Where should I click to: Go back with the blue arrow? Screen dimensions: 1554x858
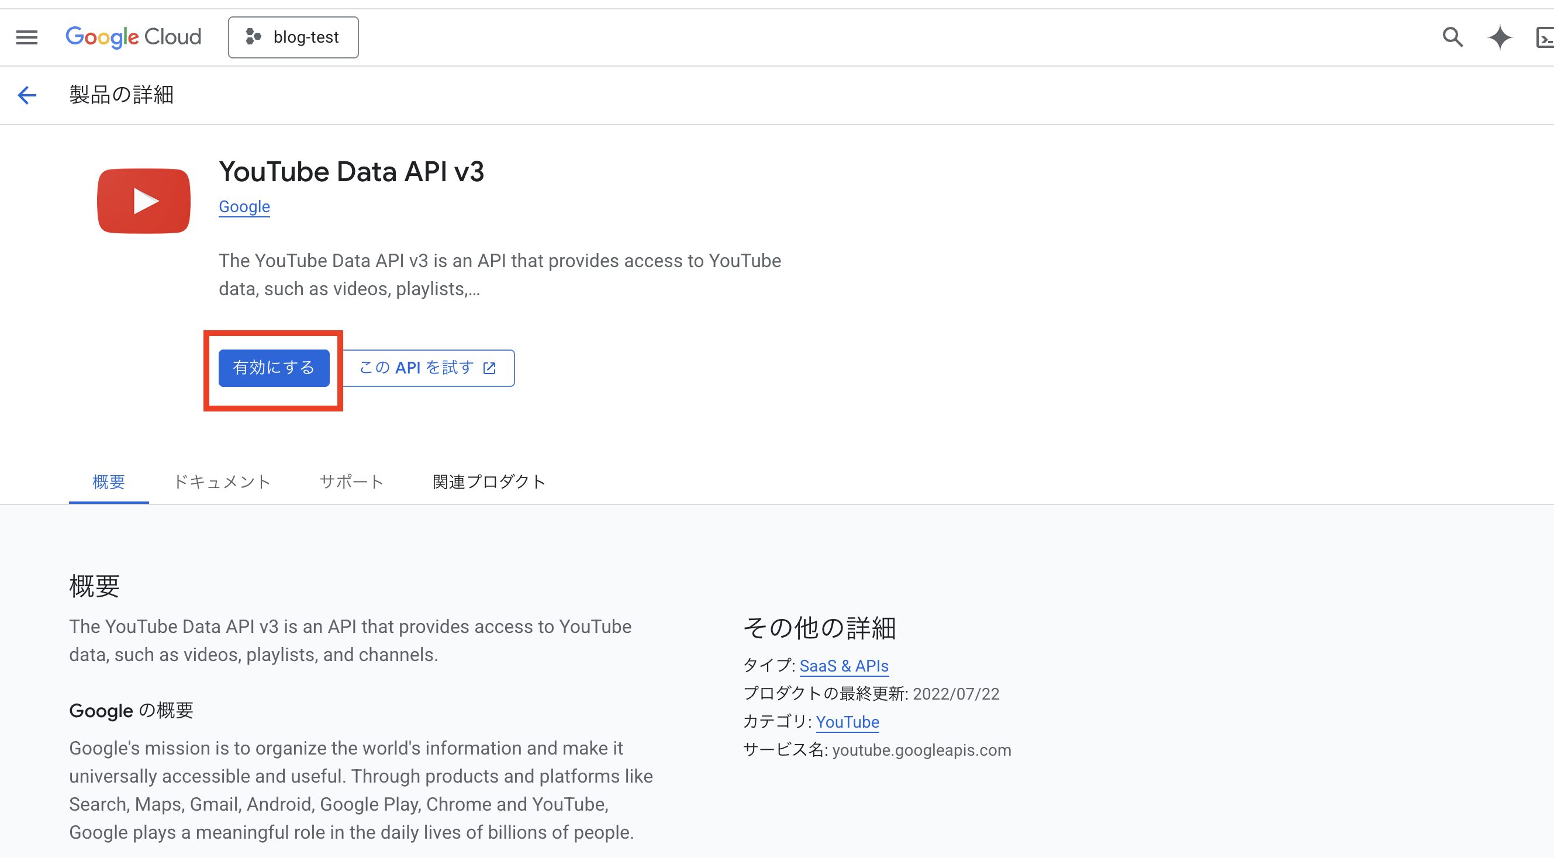coord(27,95)
